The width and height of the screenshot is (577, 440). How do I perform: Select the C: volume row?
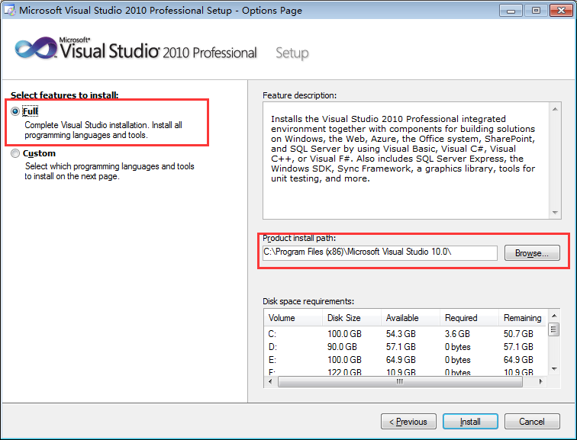tap(272, 334)
